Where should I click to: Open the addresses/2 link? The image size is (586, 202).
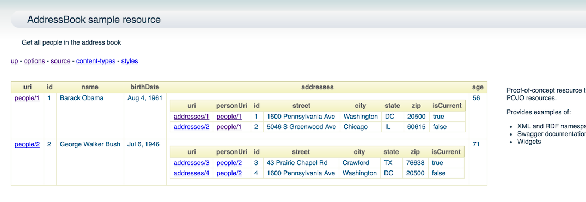[x=191, y=127]
